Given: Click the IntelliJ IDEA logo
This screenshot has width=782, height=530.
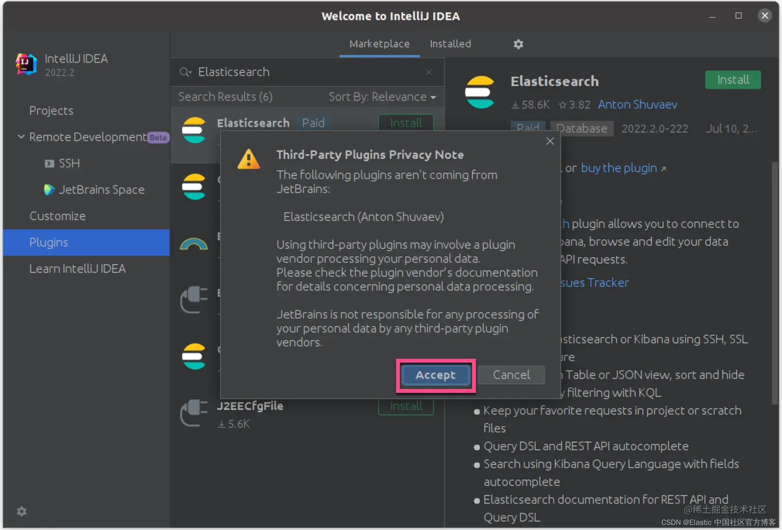Looking at the screenshot, I should (x=25, y=64).
